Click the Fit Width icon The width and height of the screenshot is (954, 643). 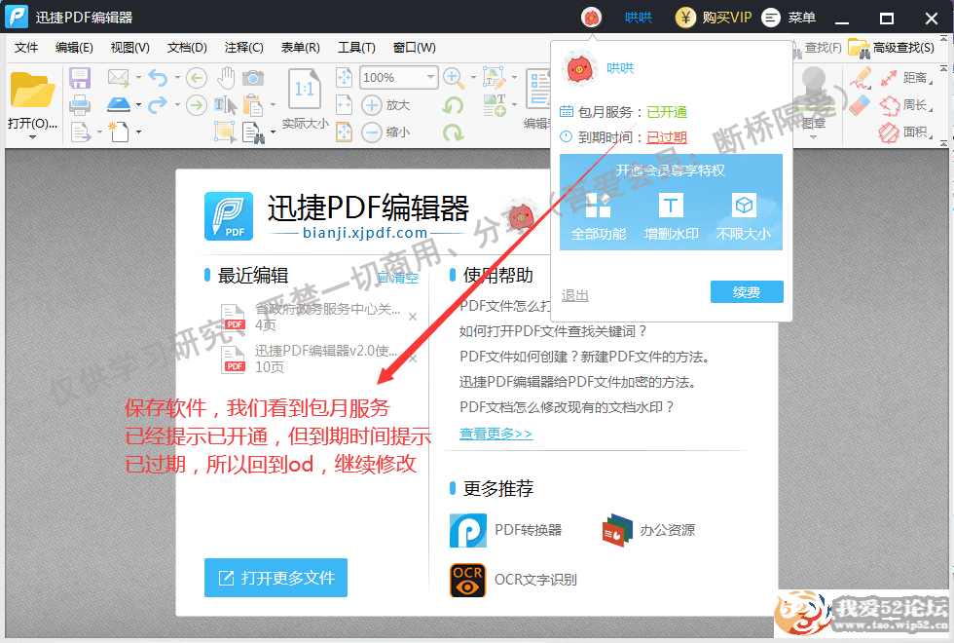(344, 105)
